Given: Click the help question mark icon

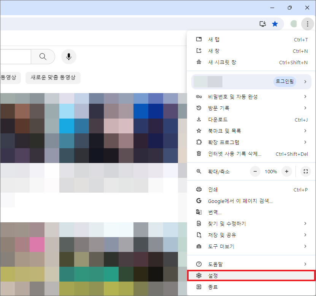Looking at the screenshot, I should pos(199,264).
